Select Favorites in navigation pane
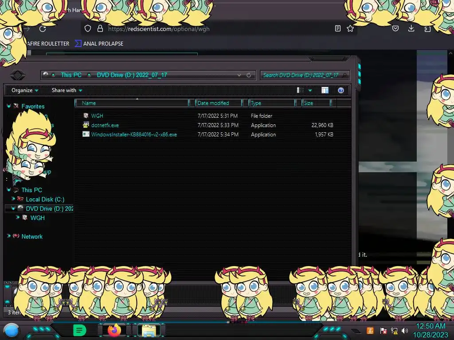The width and height of the screenshot is (454, 340). tap(33, 106)
